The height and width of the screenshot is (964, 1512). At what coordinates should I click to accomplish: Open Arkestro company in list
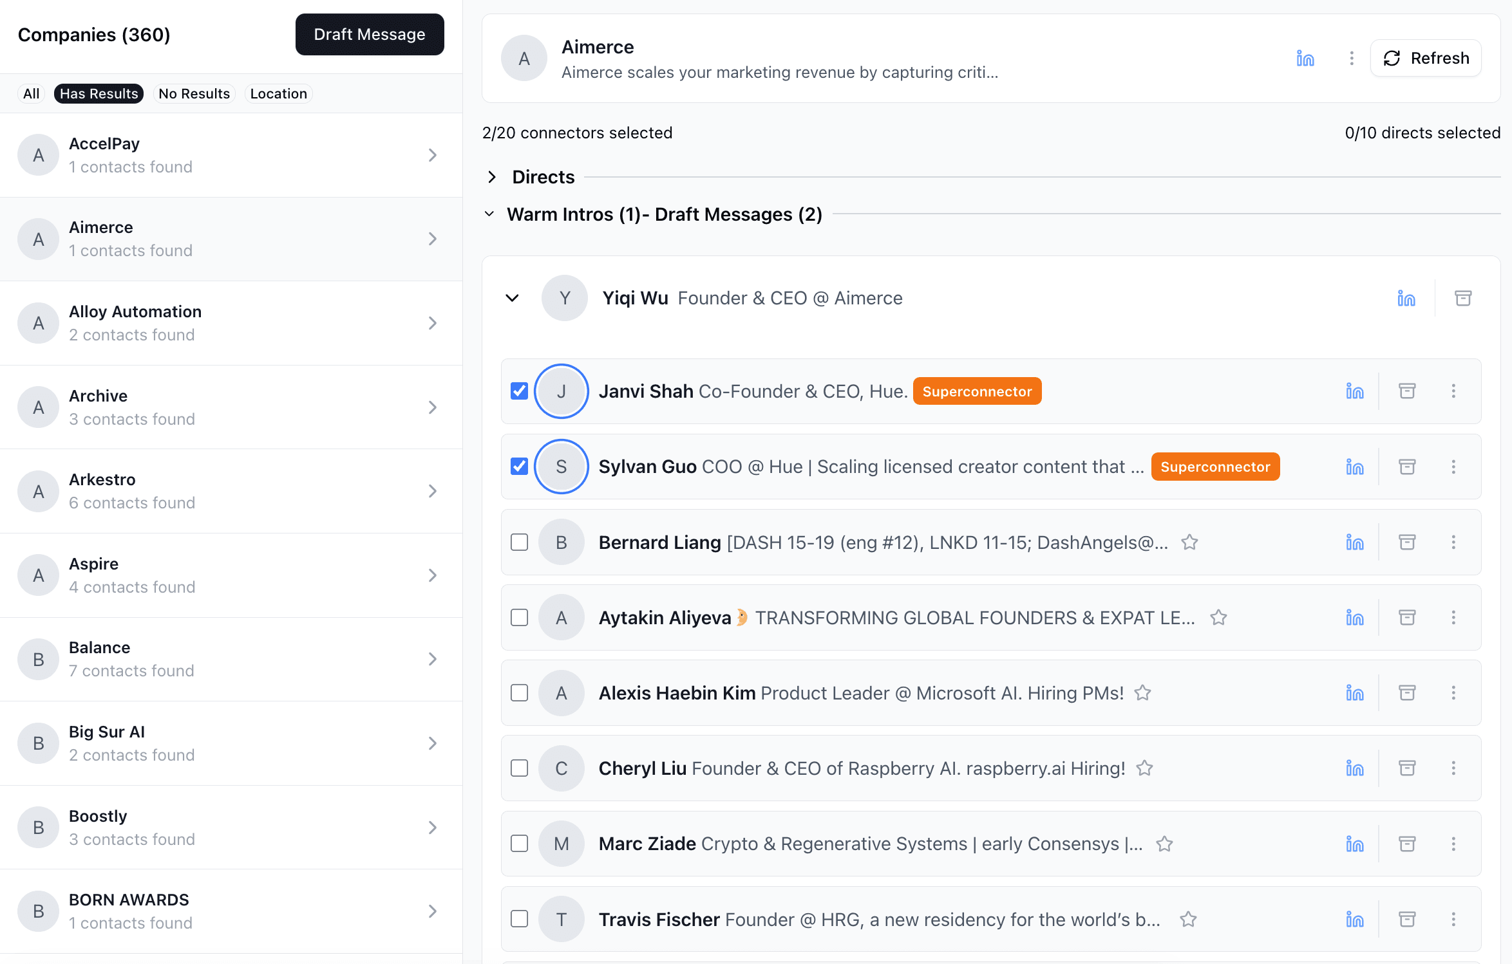231,491
